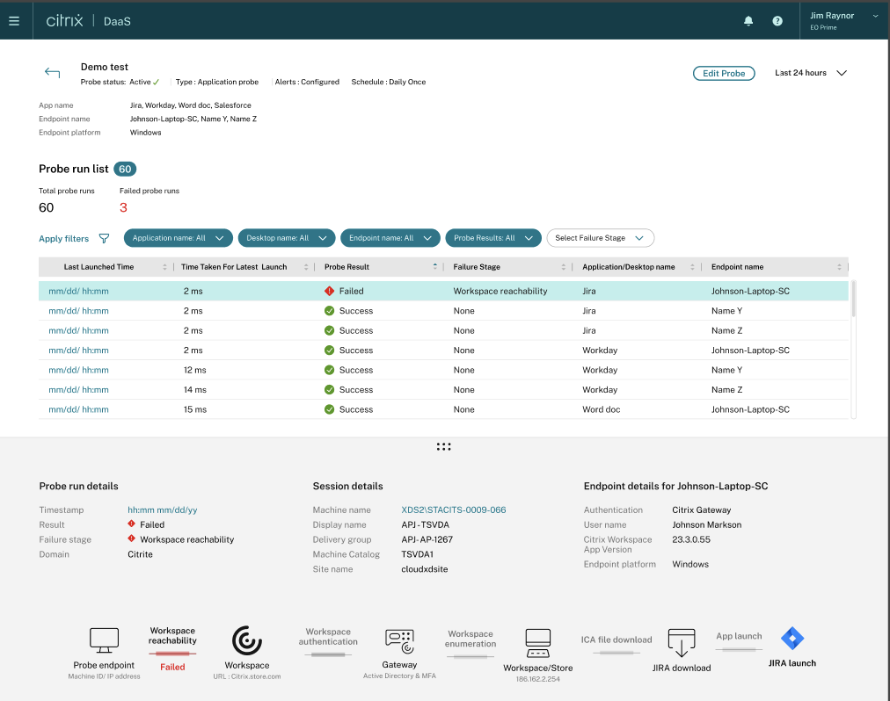Click the site name cloudxdsite

[x=425, y=569]
